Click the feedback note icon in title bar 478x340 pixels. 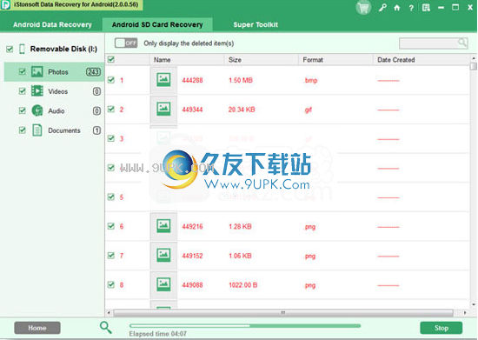426,8
